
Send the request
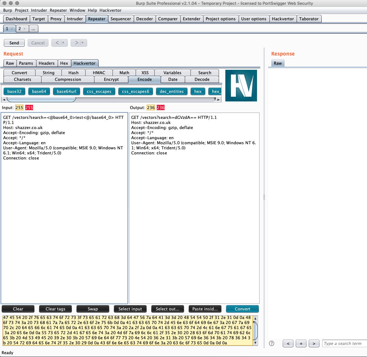(14, 43)
